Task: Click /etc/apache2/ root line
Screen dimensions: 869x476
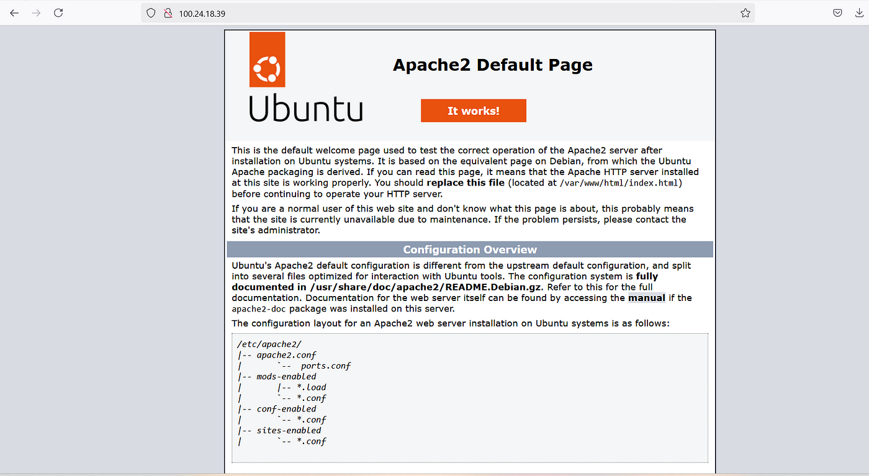Action: 269,344
